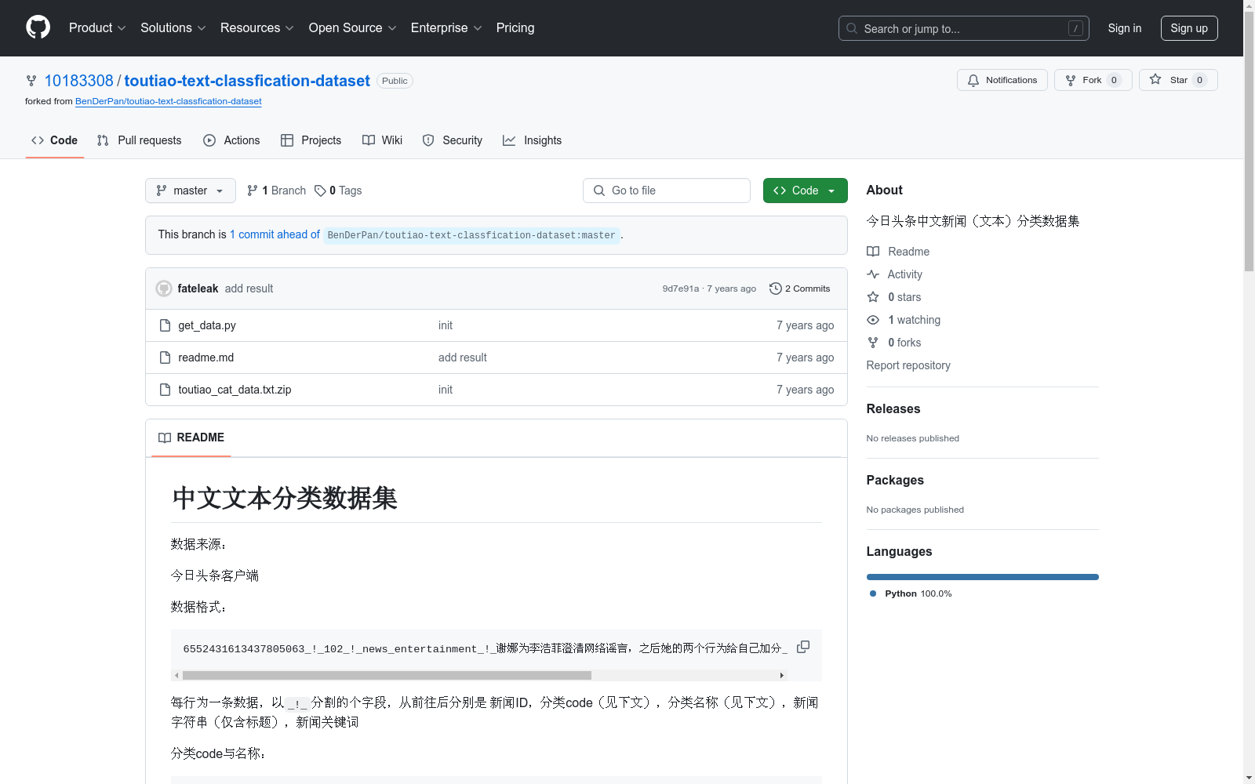The height and width of the screenshot is (784, 1255).
Task: Copy the sample data code block
Action: pos(803,647)
